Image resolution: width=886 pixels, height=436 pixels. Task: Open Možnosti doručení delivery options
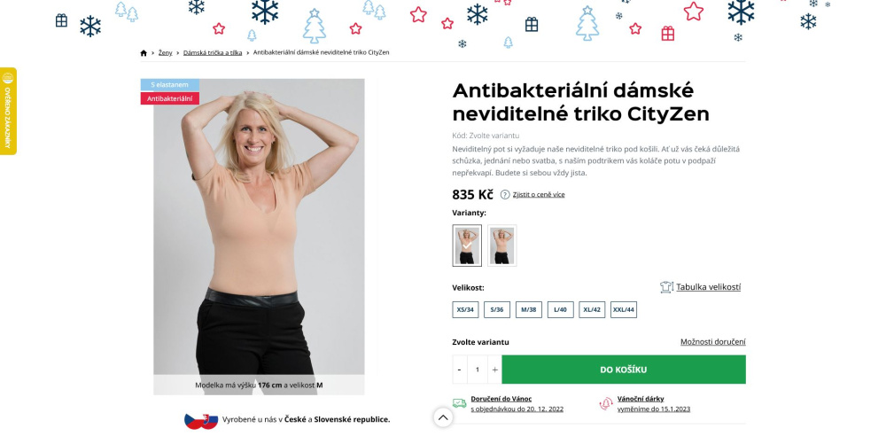[712, 341]
